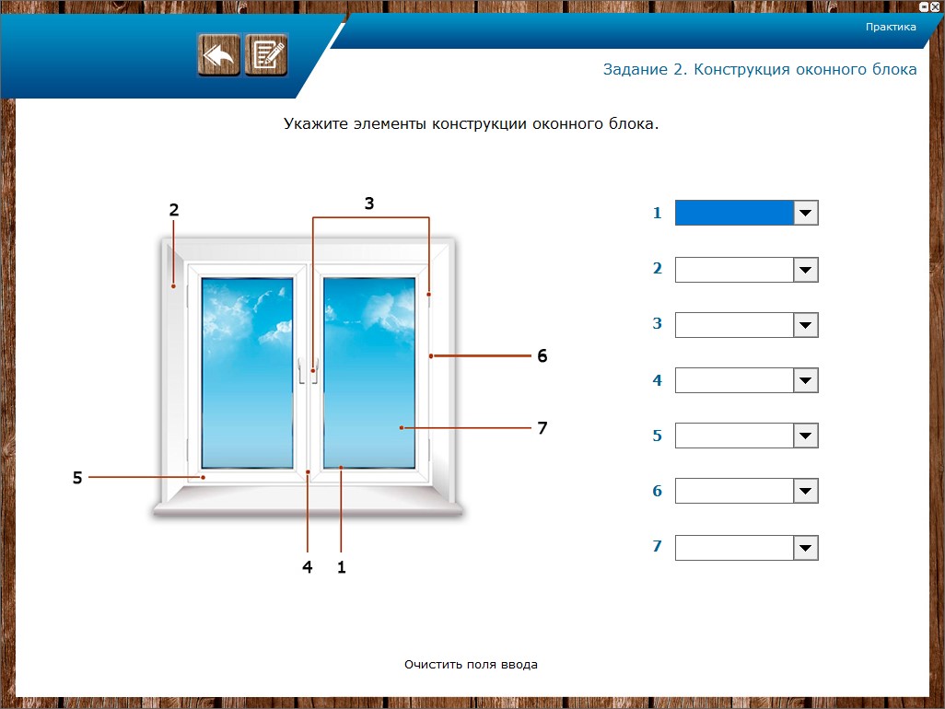Select the Практика tab

[890, 27]
